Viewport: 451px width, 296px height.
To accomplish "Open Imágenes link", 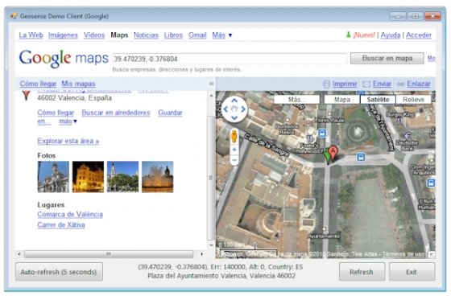I will point(63,35).
